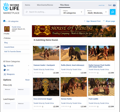Screen dimensions: 120x112
Task: Click the Second Life Marketplace logo
Action: [x=11, y=8]
